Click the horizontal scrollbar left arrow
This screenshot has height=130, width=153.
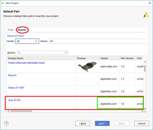click(8, 111)
